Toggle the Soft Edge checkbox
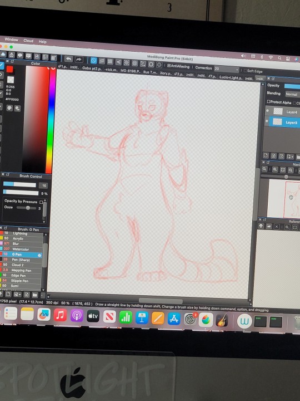 tap(245, 71)
